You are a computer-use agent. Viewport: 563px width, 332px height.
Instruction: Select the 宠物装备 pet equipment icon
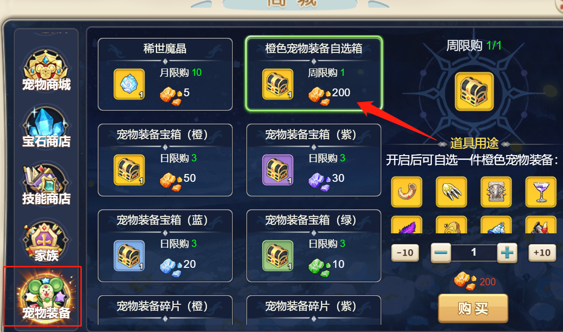click(46, 297)
